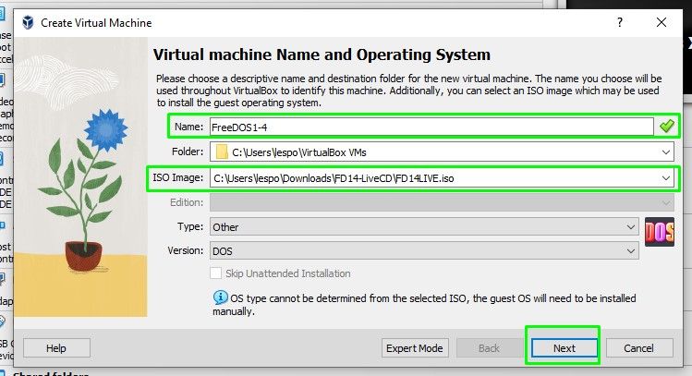Cancel the Create Virtual Machine dialog
This screenshot has width=692, height=376.
point(639,348)
